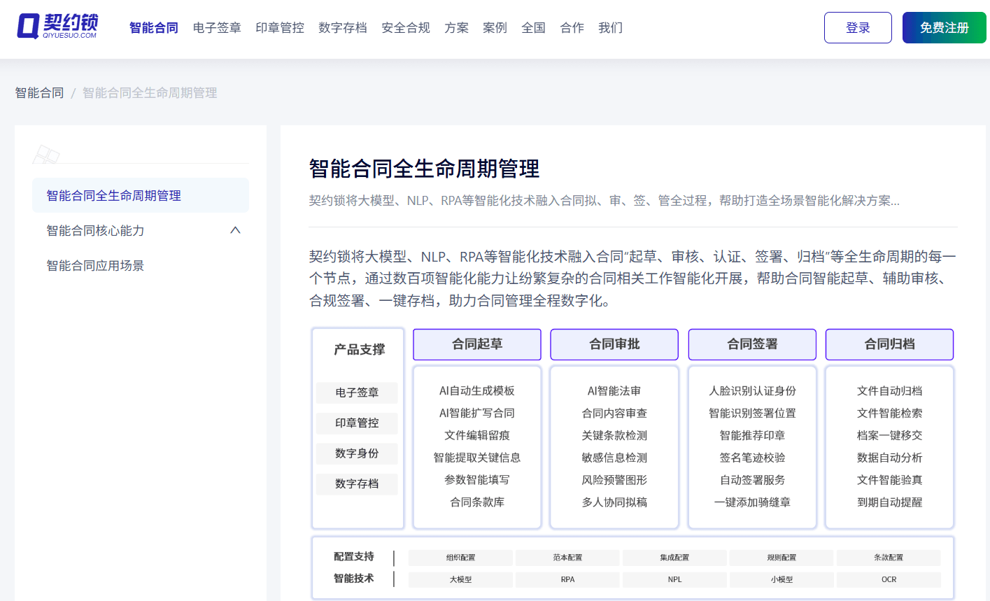Click the 到期自动提醒 item
The width and height of the screenshot is (990, 601).
(x=889, y=502)
